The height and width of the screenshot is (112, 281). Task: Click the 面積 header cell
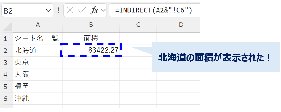pos(91,39)
